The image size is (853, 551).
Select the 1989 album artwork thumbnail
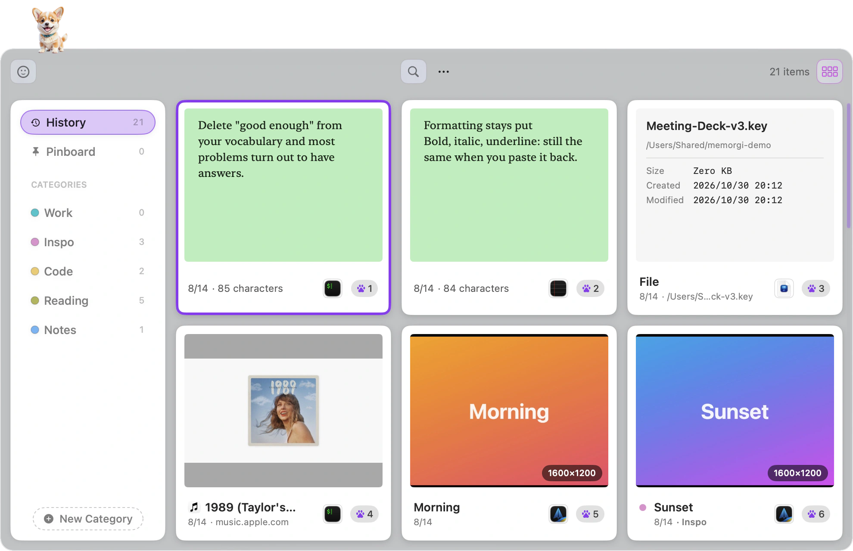pyautogui.click(x=283, y=410)
